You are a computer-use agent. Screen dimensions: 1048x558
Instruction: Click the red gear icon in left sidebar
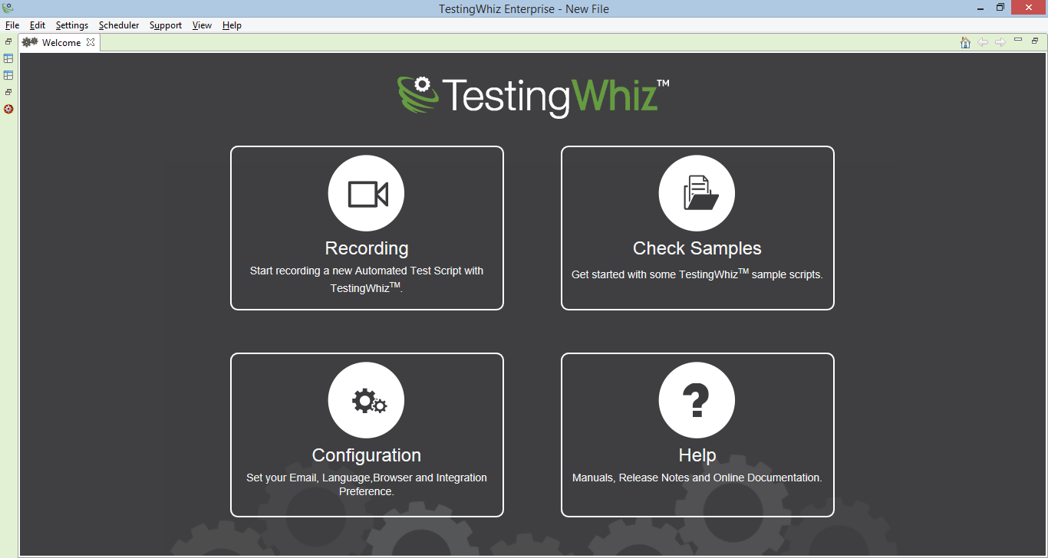click(x=8, y=109)
